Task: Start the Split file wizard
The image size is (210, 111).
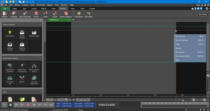Action: [x=22, y=80]
